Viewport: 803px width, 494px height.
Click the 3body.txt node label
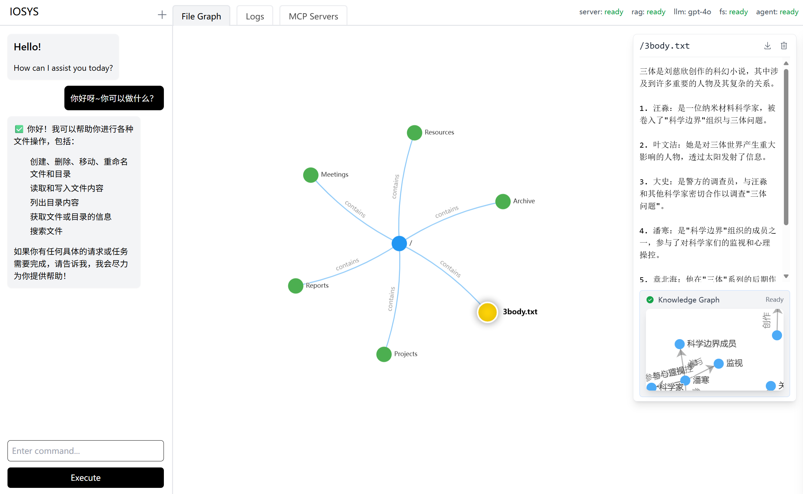[x=520, y=312]
